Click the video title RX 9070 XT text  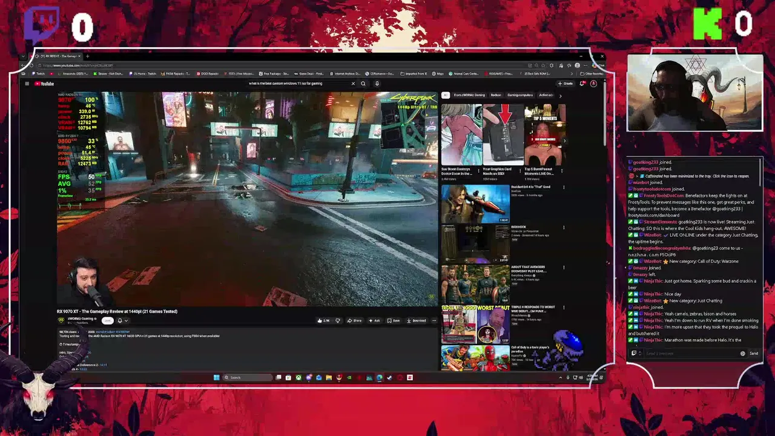(x=117, y=311)
